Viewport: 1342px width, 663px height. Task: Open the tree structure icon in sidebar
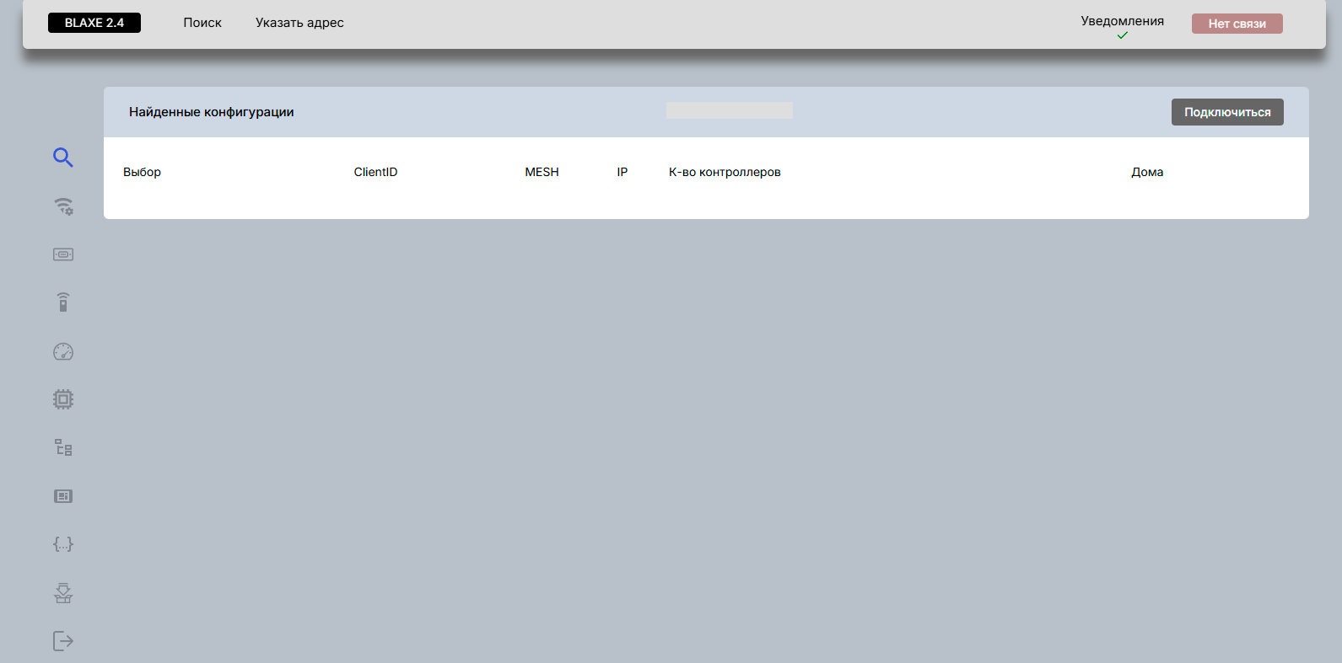pyautogui.click(x=63, y=447)
